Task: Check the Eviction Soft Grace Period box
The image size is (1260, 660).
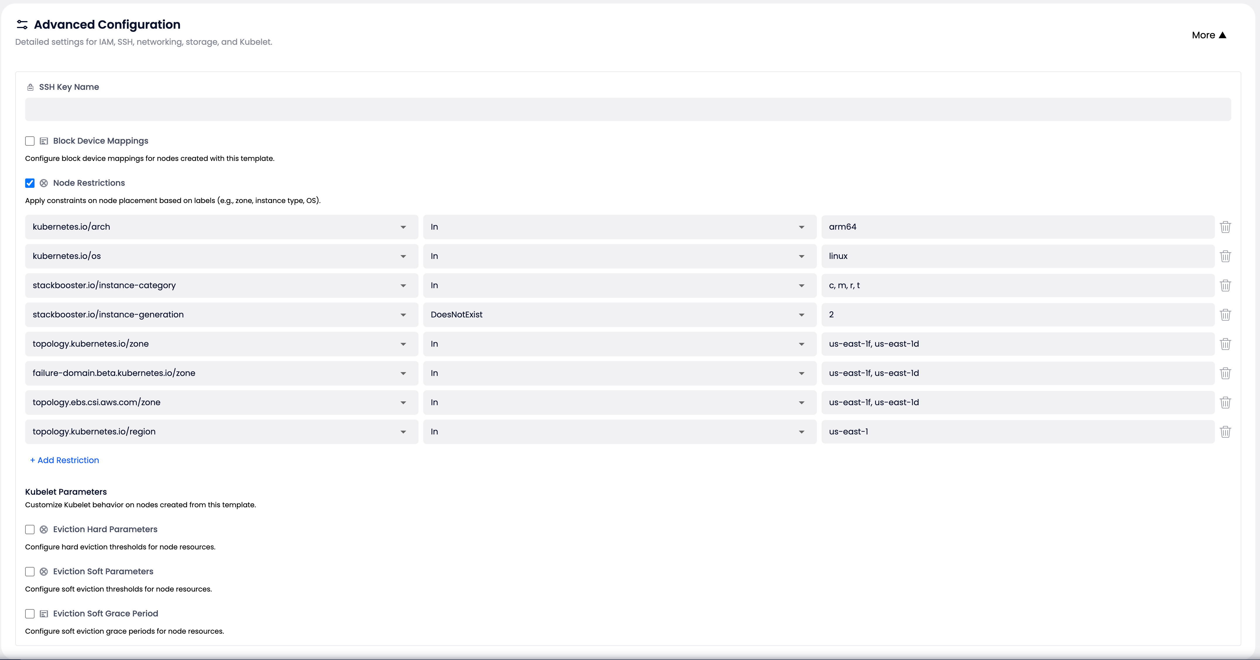Action: (x=30, y=613)
